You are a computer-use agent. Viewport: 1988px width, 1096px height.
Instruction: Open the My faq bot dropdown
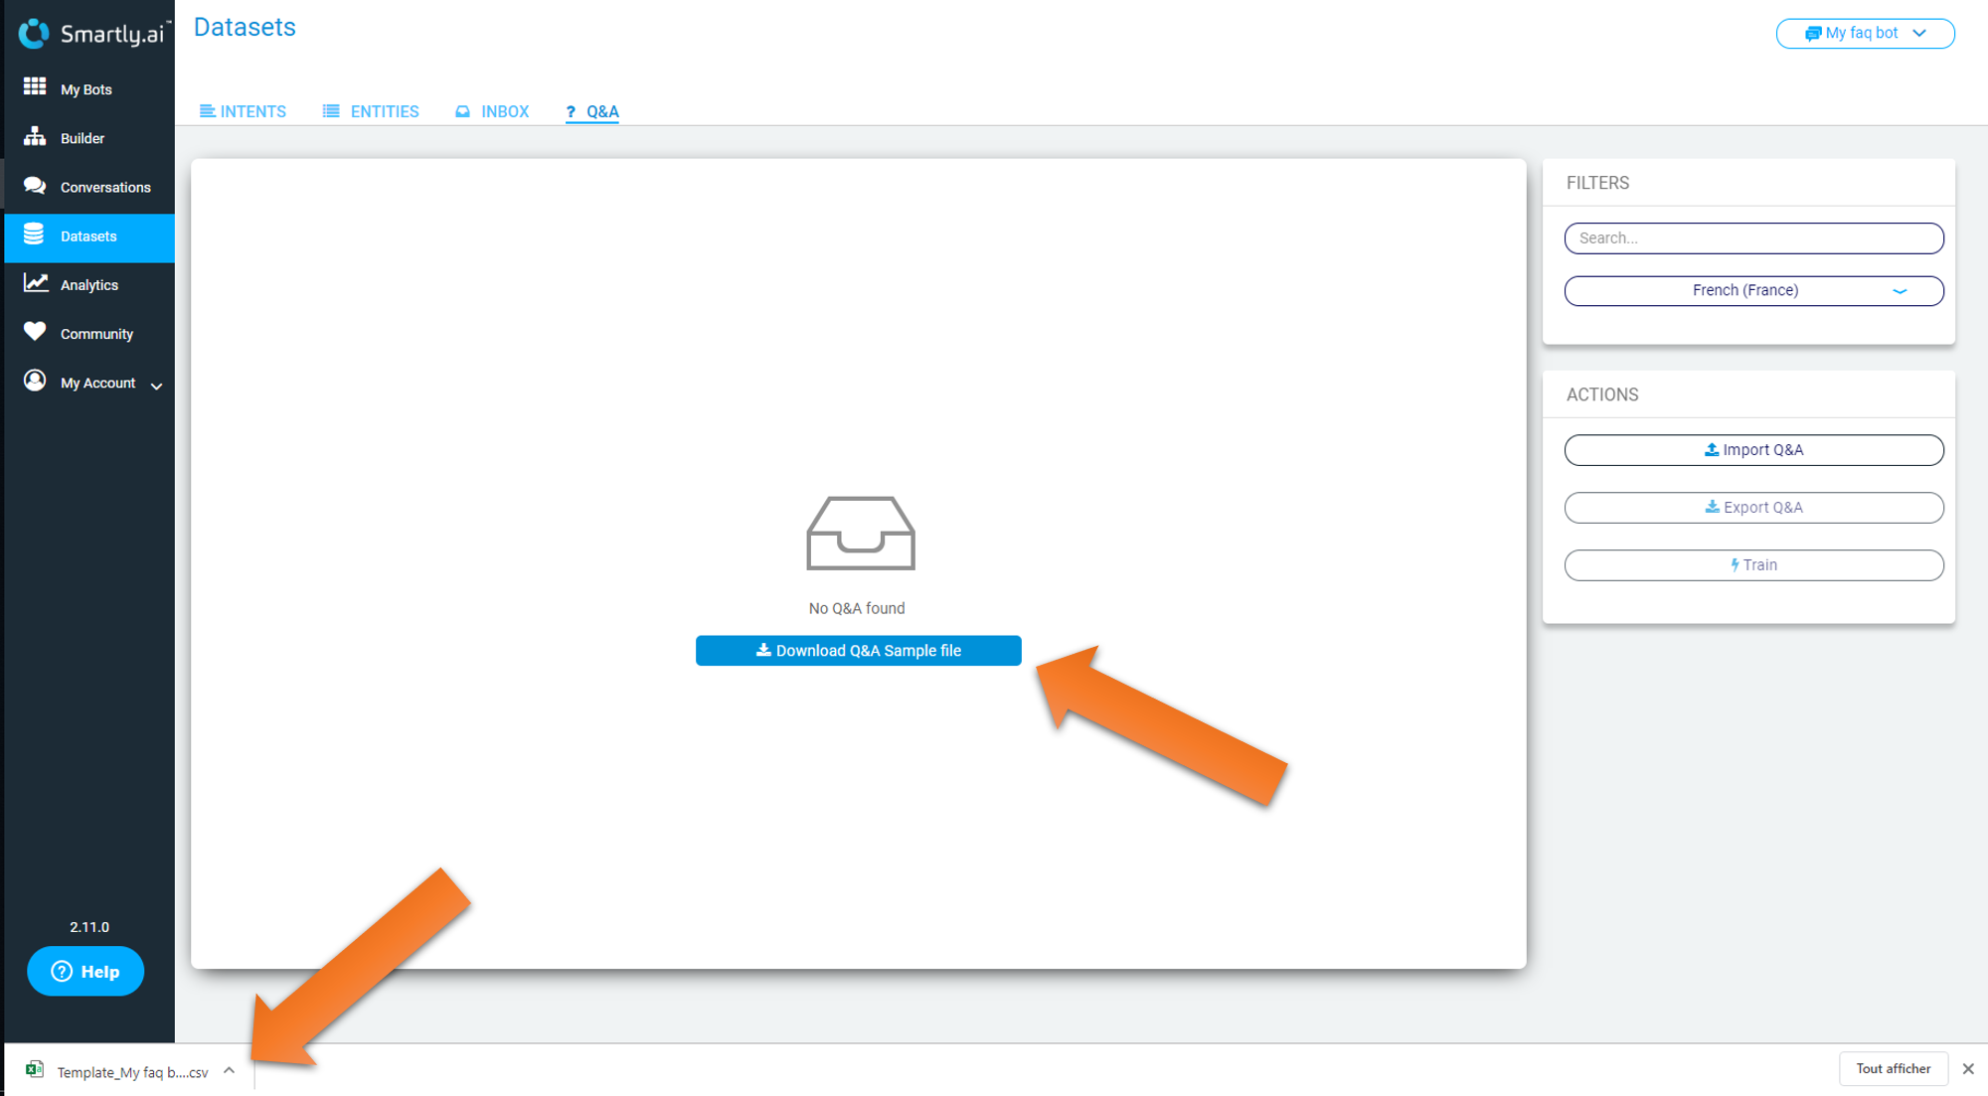tap(1865, 33)
